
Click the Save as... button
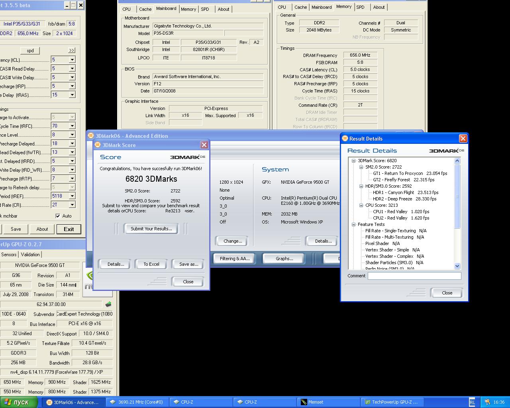[x=188, y=264]
